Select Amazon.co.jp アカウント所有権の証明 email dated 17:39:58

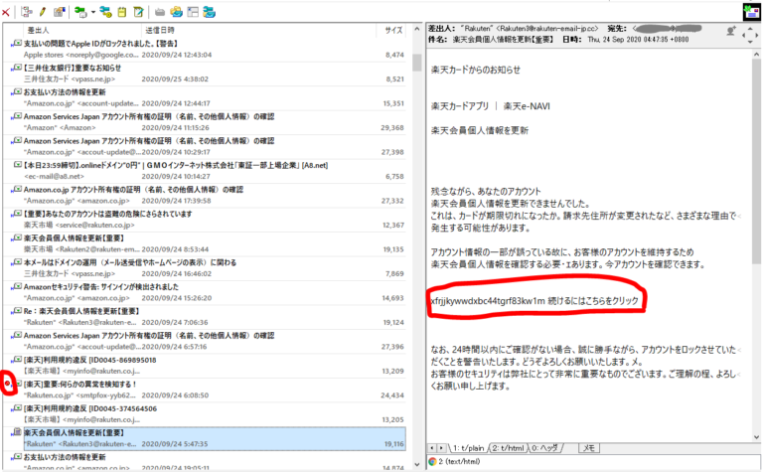pyautogui.click(x=207, y=195)
